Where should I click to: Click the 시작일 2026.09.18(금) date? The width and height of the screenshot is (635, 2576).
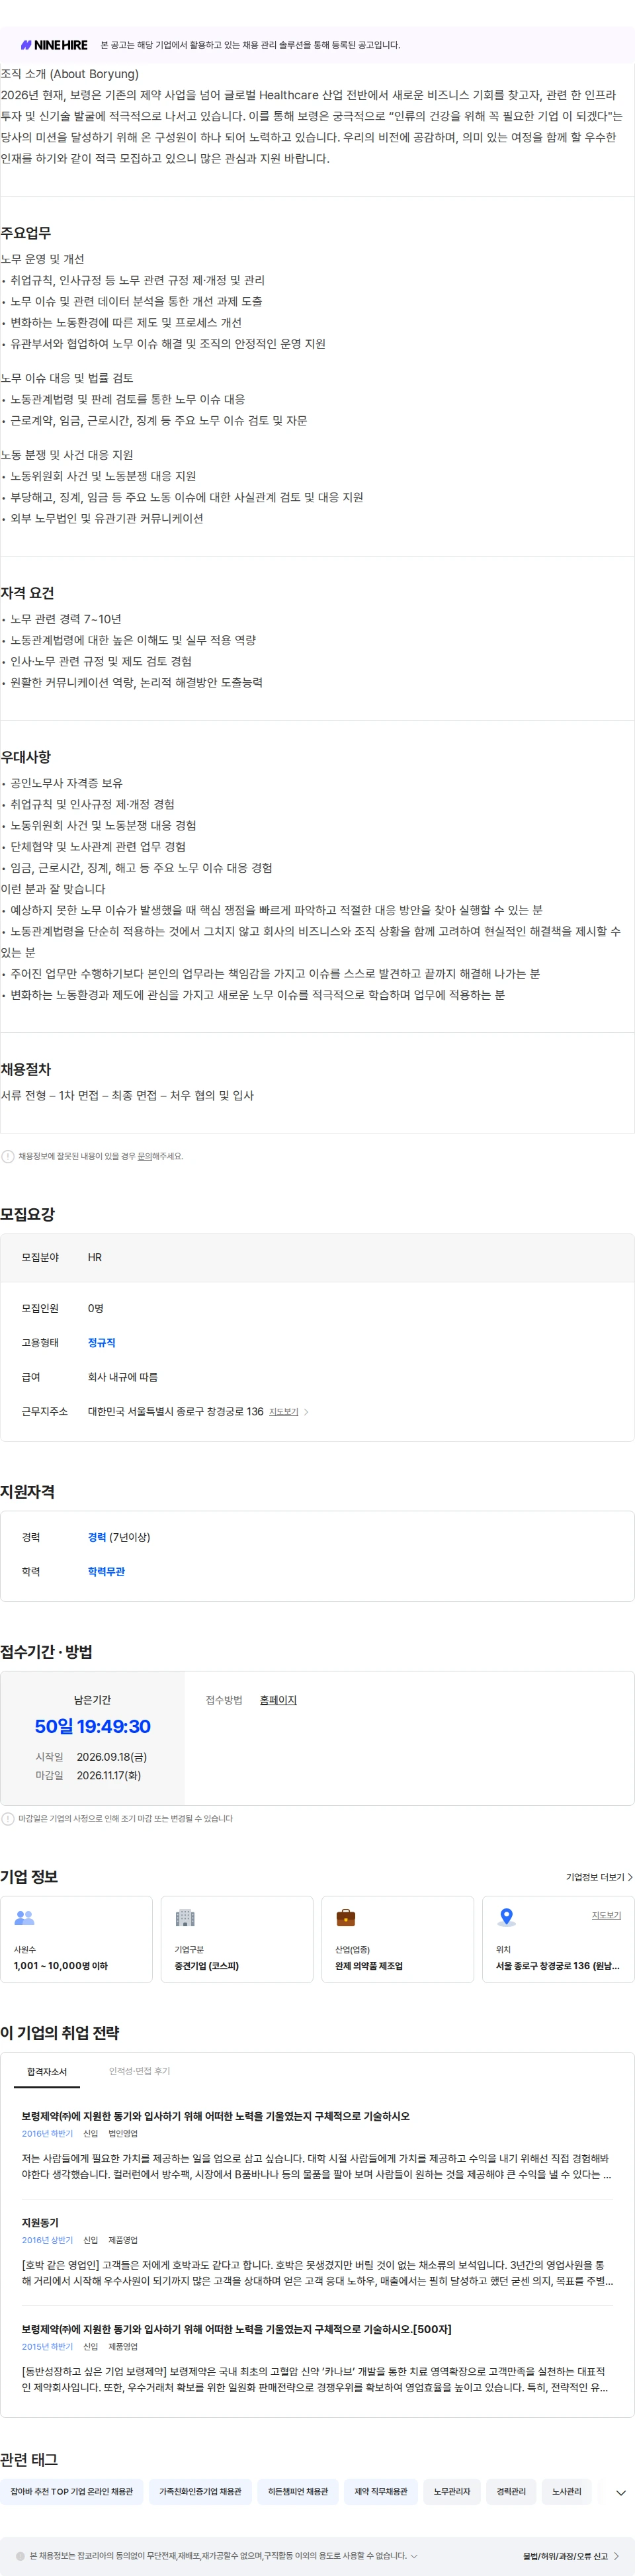tap(112, 1757)
